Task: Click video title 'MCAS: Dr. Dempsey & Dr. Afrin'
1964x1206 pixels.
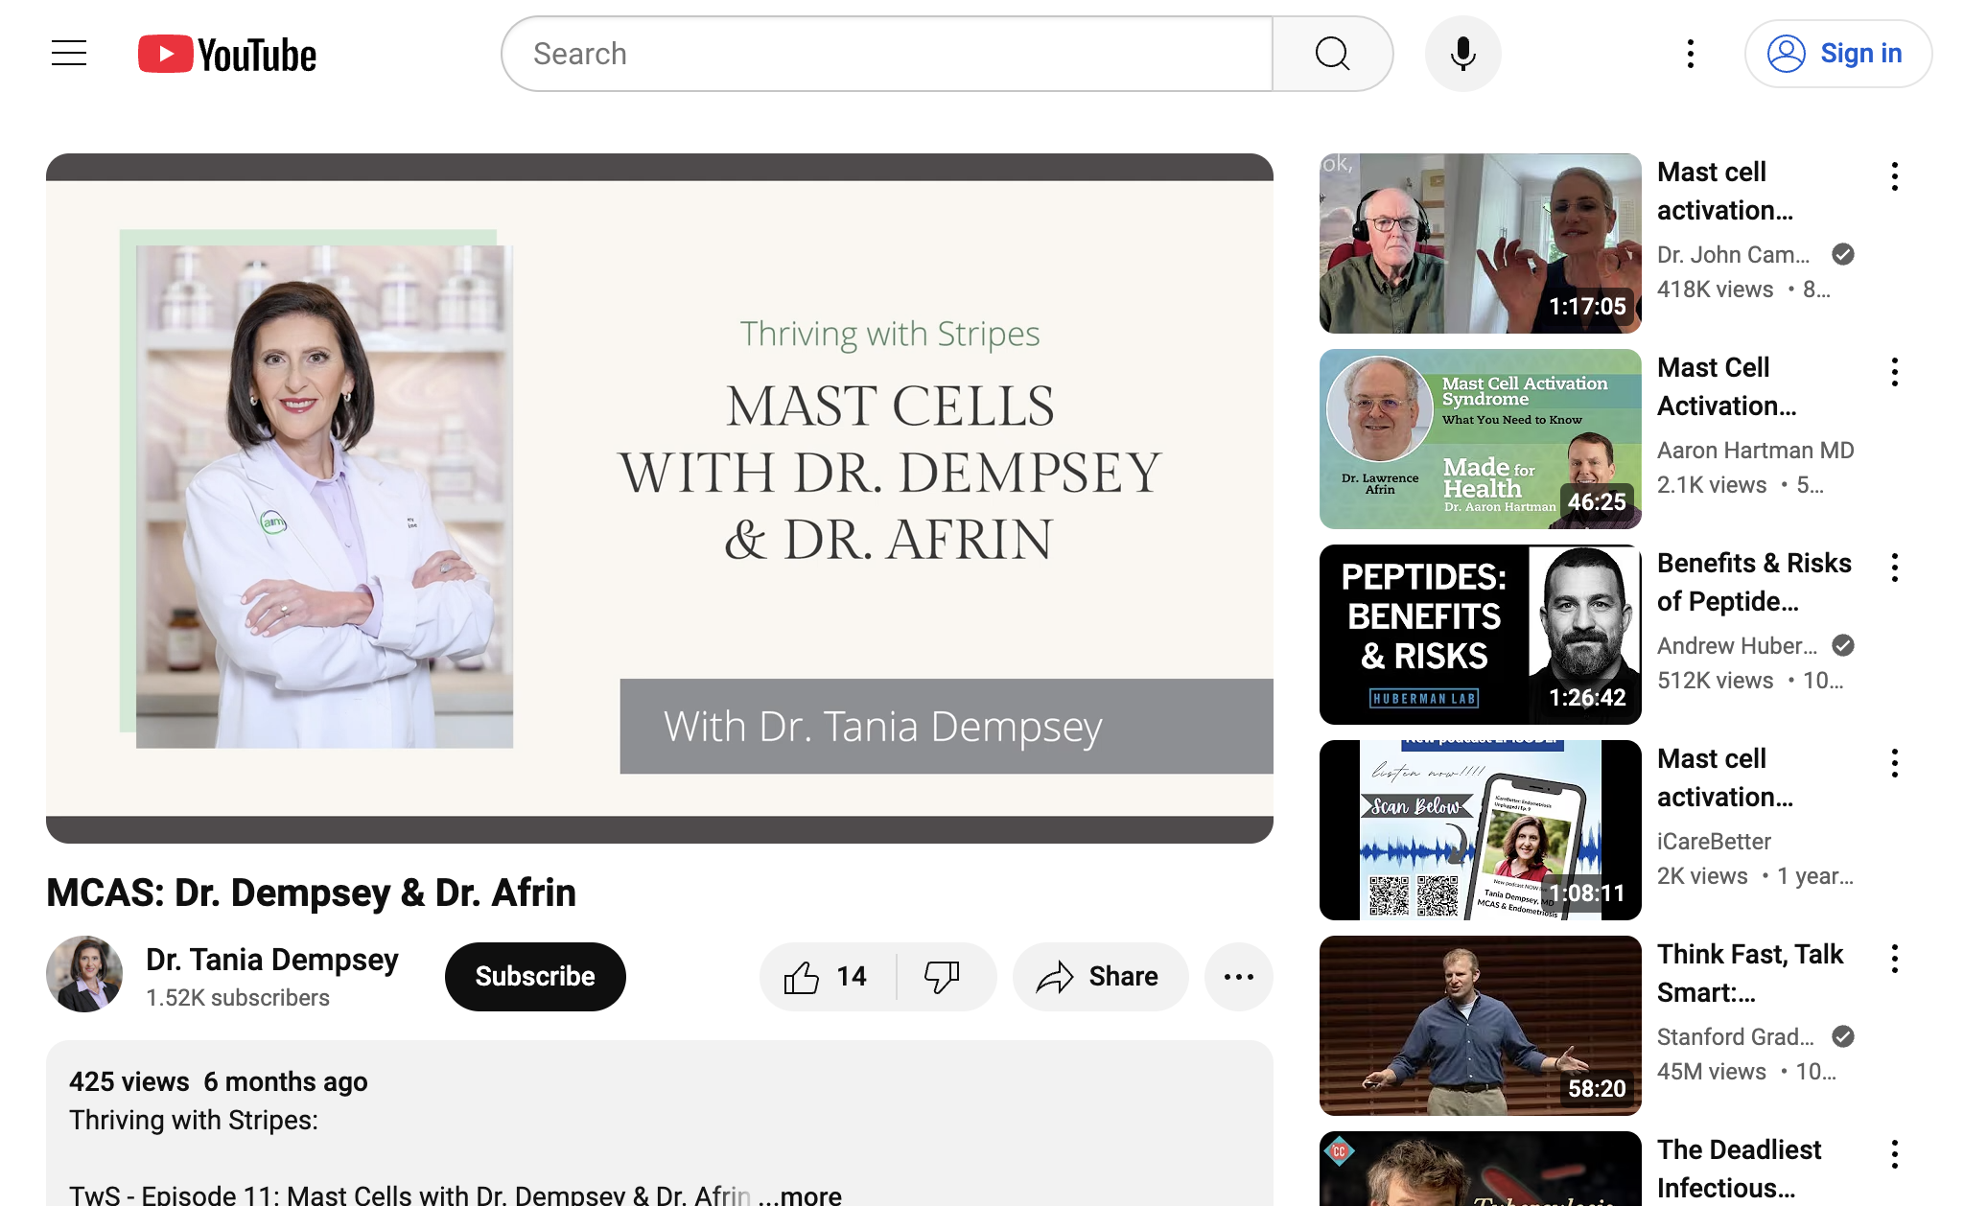Action: pos(311,893)
